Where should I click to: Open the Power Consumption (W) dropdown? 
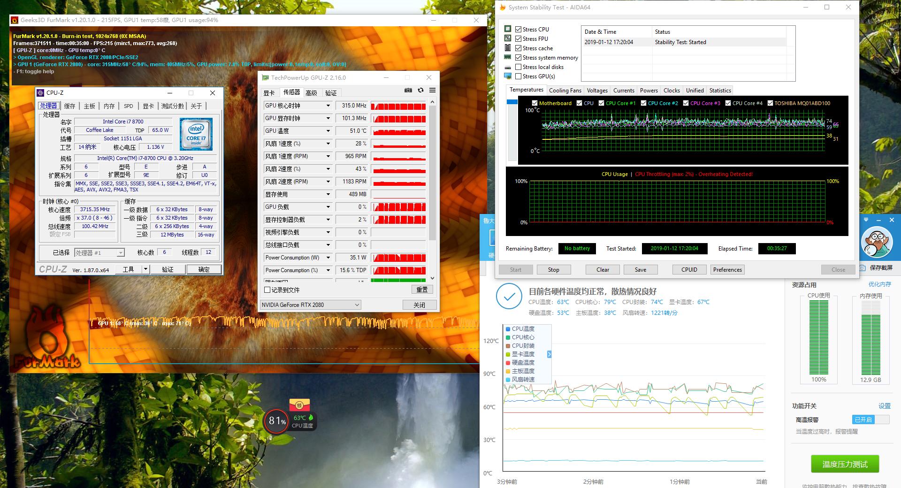[x=328, y=258]
